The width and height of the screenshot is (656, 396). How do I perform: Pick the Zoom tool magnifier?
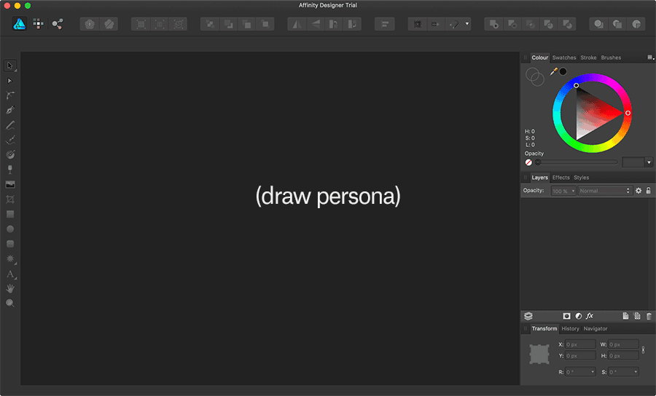tap(10, 303)
